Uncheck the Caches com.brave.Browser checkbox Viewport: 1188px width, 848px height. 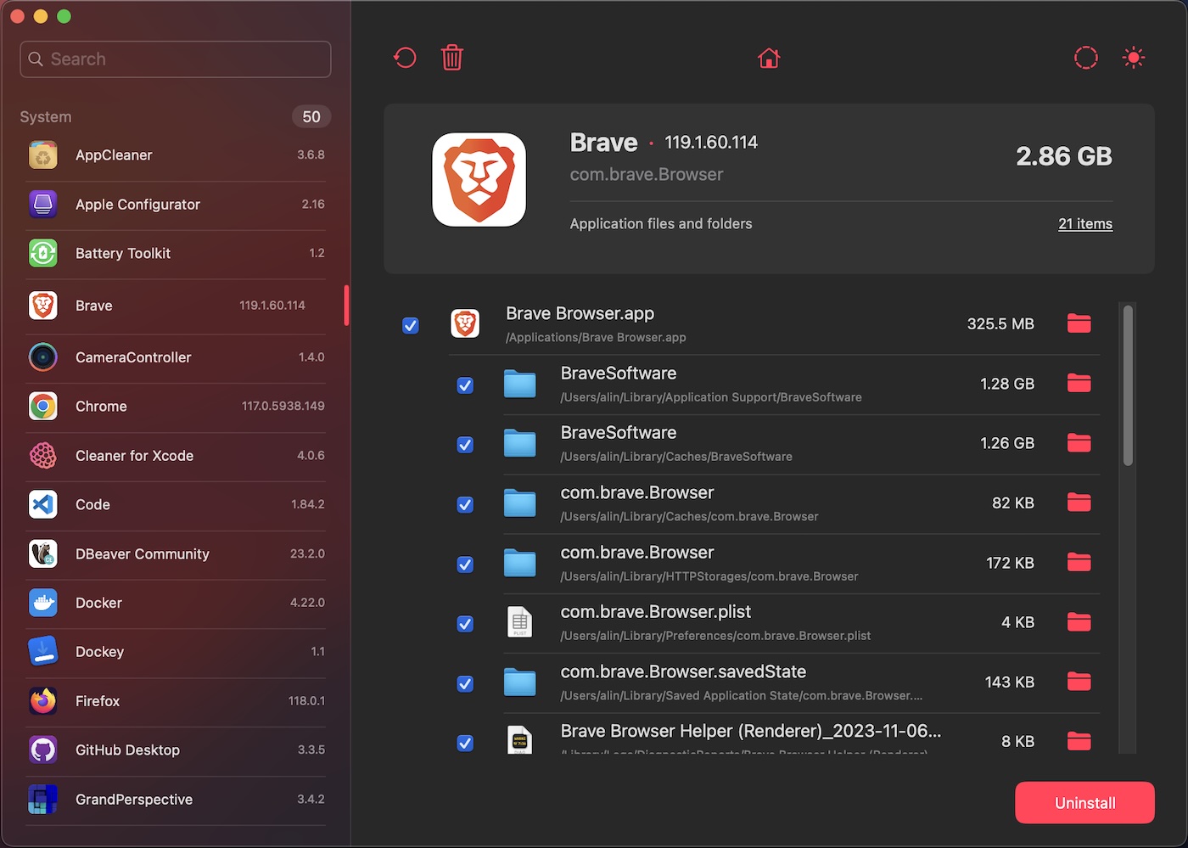(465, 505)
